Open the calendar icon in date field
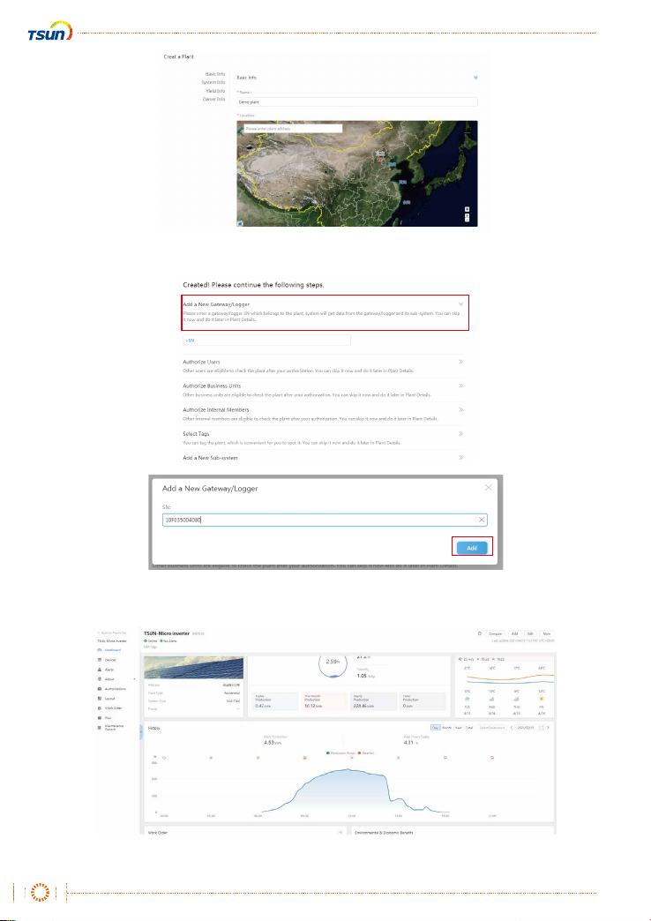Screen dimensions: 651x921 click(x=541, y=728)
